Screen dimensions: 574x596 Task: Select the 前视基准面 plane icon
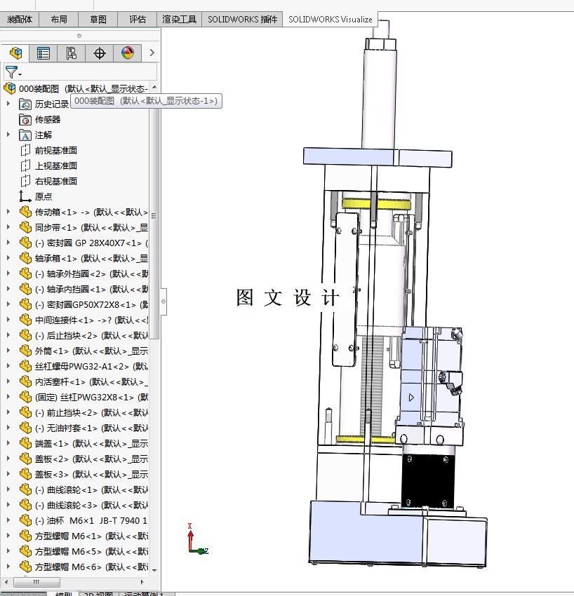pos(25,151)
